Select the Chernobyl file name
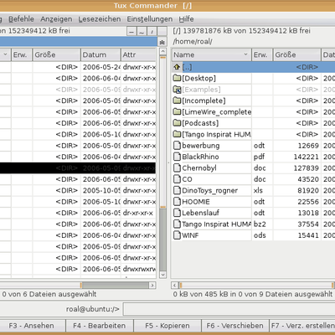This screenshot has width=335, height=335. point(199,167)
